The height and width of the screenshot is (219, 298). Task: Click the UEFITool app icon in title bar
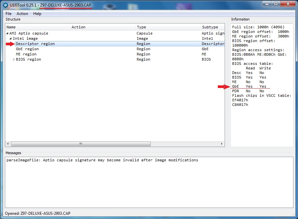[x=6, y=5]
